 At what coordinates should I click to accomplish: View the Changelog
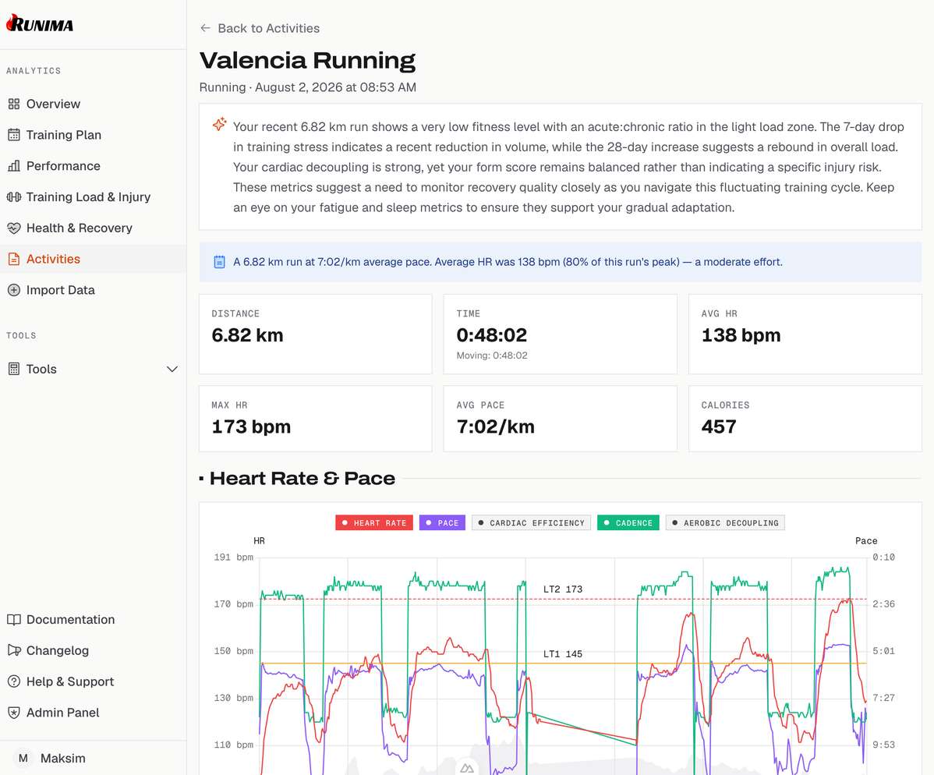pos(93,650)
